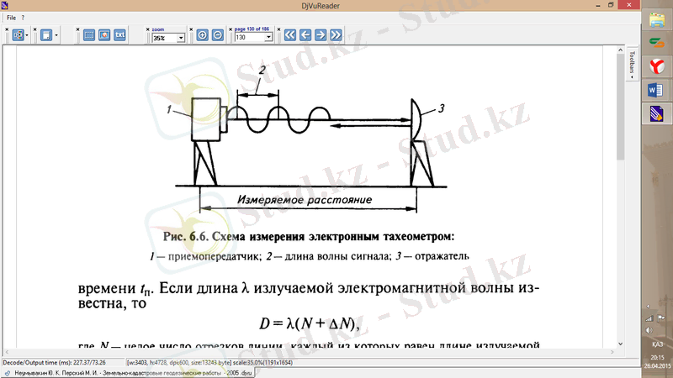
Task: Close the page layout toolbar with its x
Action: pos(34,29)
